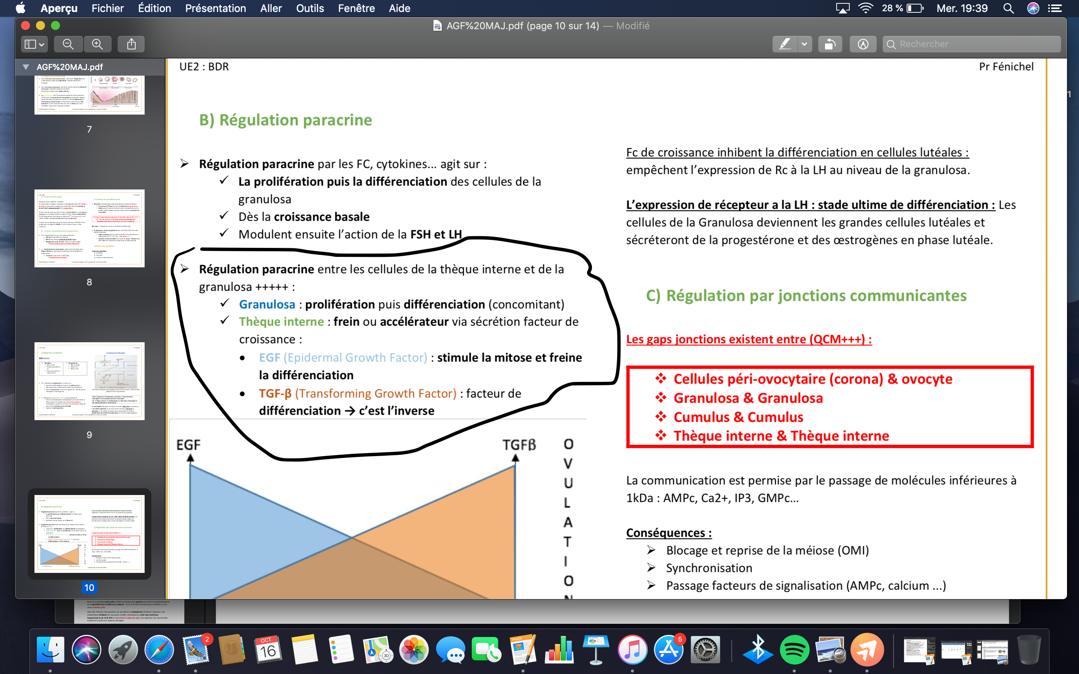
Task: Open Spotlight search in menu bar
Action: point(1009,8)
